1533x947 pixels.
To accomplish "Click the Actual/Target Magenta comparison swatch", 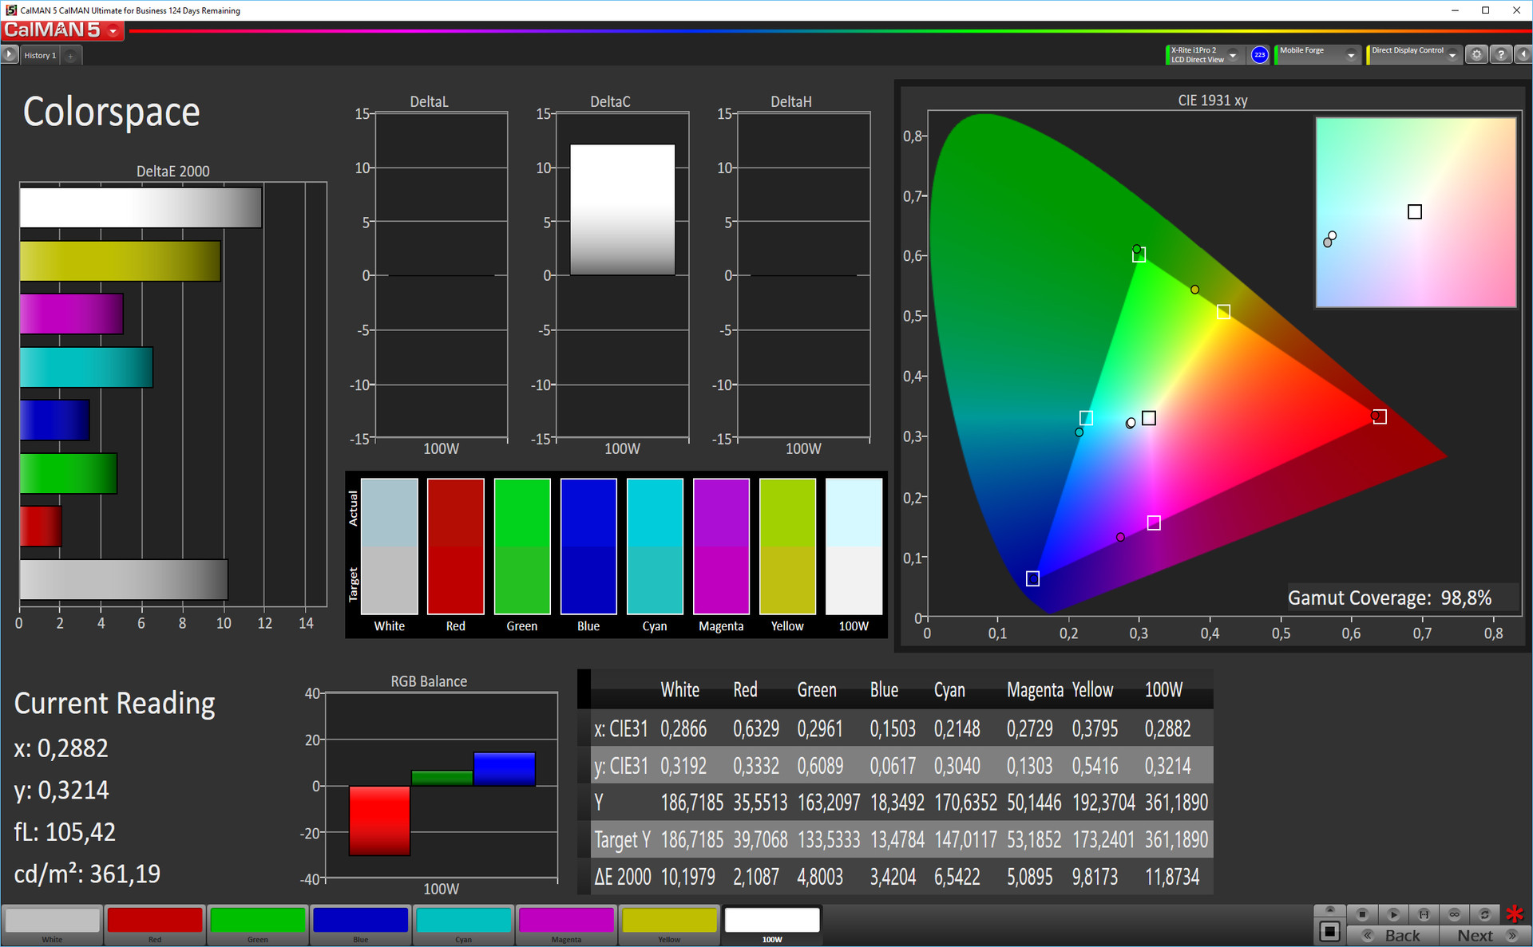I will tap(721, 546).
